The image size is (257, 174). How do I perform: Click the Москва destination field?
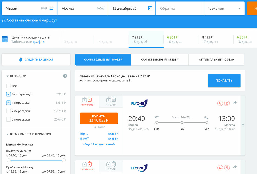[x=82, y=8]
